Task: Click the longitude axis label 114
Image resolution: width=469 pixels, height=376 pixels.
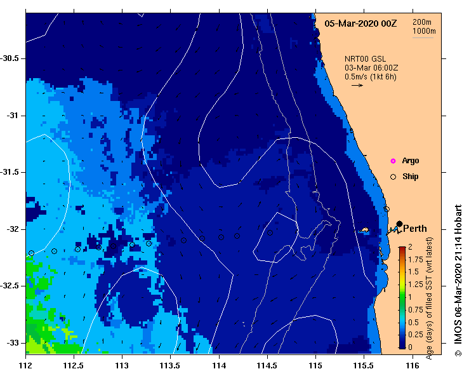Action: click(219, 366)
